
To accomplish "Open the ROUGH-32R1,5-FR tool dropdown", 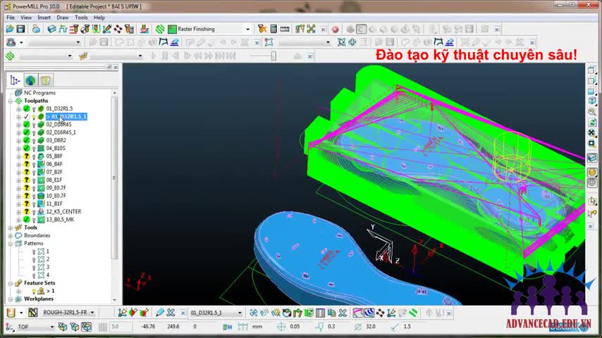I will [92, 313].
